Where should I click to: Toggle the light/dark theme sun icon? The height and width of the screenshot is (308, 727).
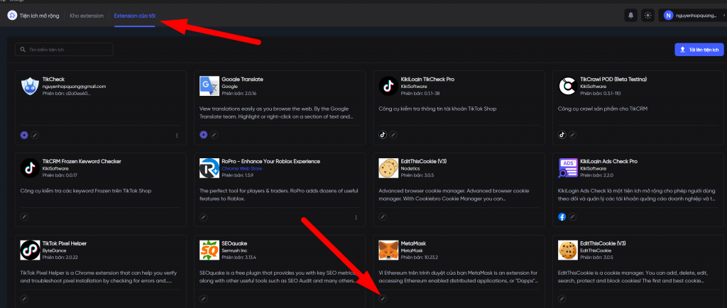point(647,16)
